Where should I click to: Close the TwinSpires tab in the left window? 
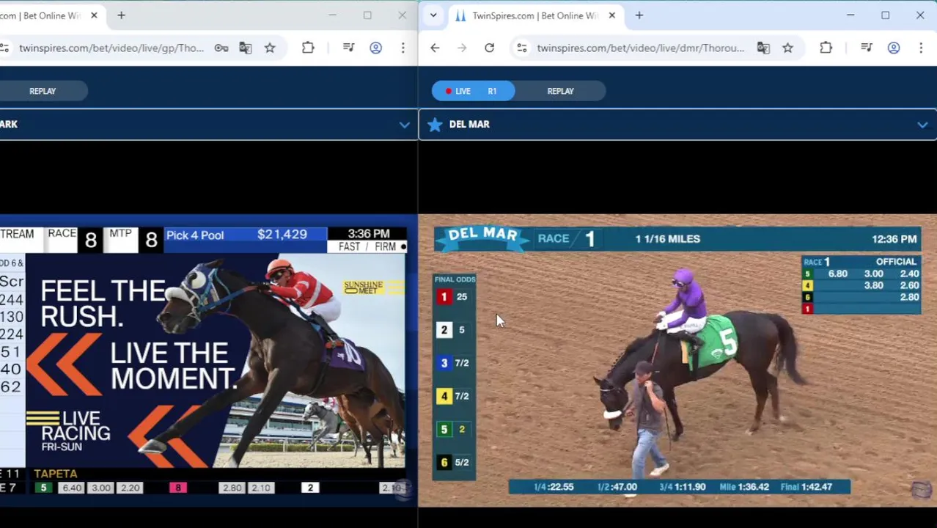pyautogui.click(x=94, y=15)
